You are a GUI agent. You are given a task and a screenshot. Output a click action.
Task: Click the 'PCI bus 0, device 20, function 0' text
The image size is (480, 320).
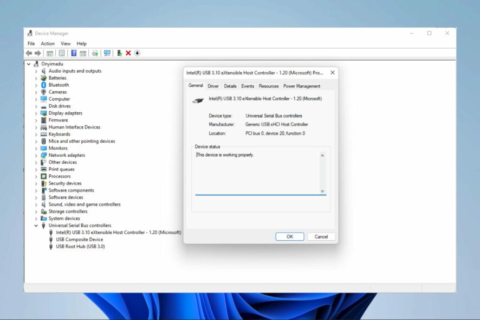(275, 133)
